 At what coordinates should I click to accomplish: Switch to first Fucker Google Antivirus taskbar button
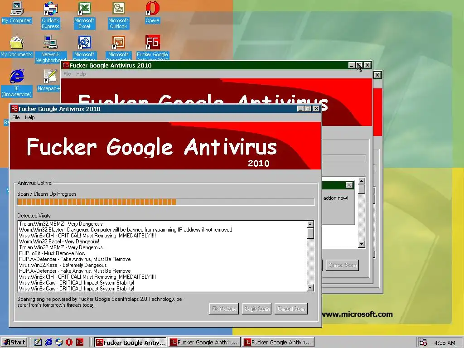click(x=130, y=343)
